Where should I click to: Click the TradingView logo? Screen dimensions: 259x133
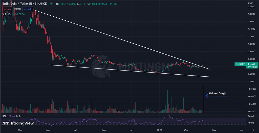[x=19, y=123]
